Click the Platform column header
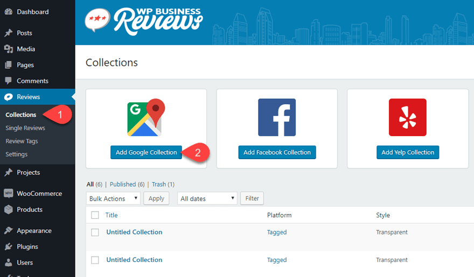This screenshot has height=277, width=474. 280,215
